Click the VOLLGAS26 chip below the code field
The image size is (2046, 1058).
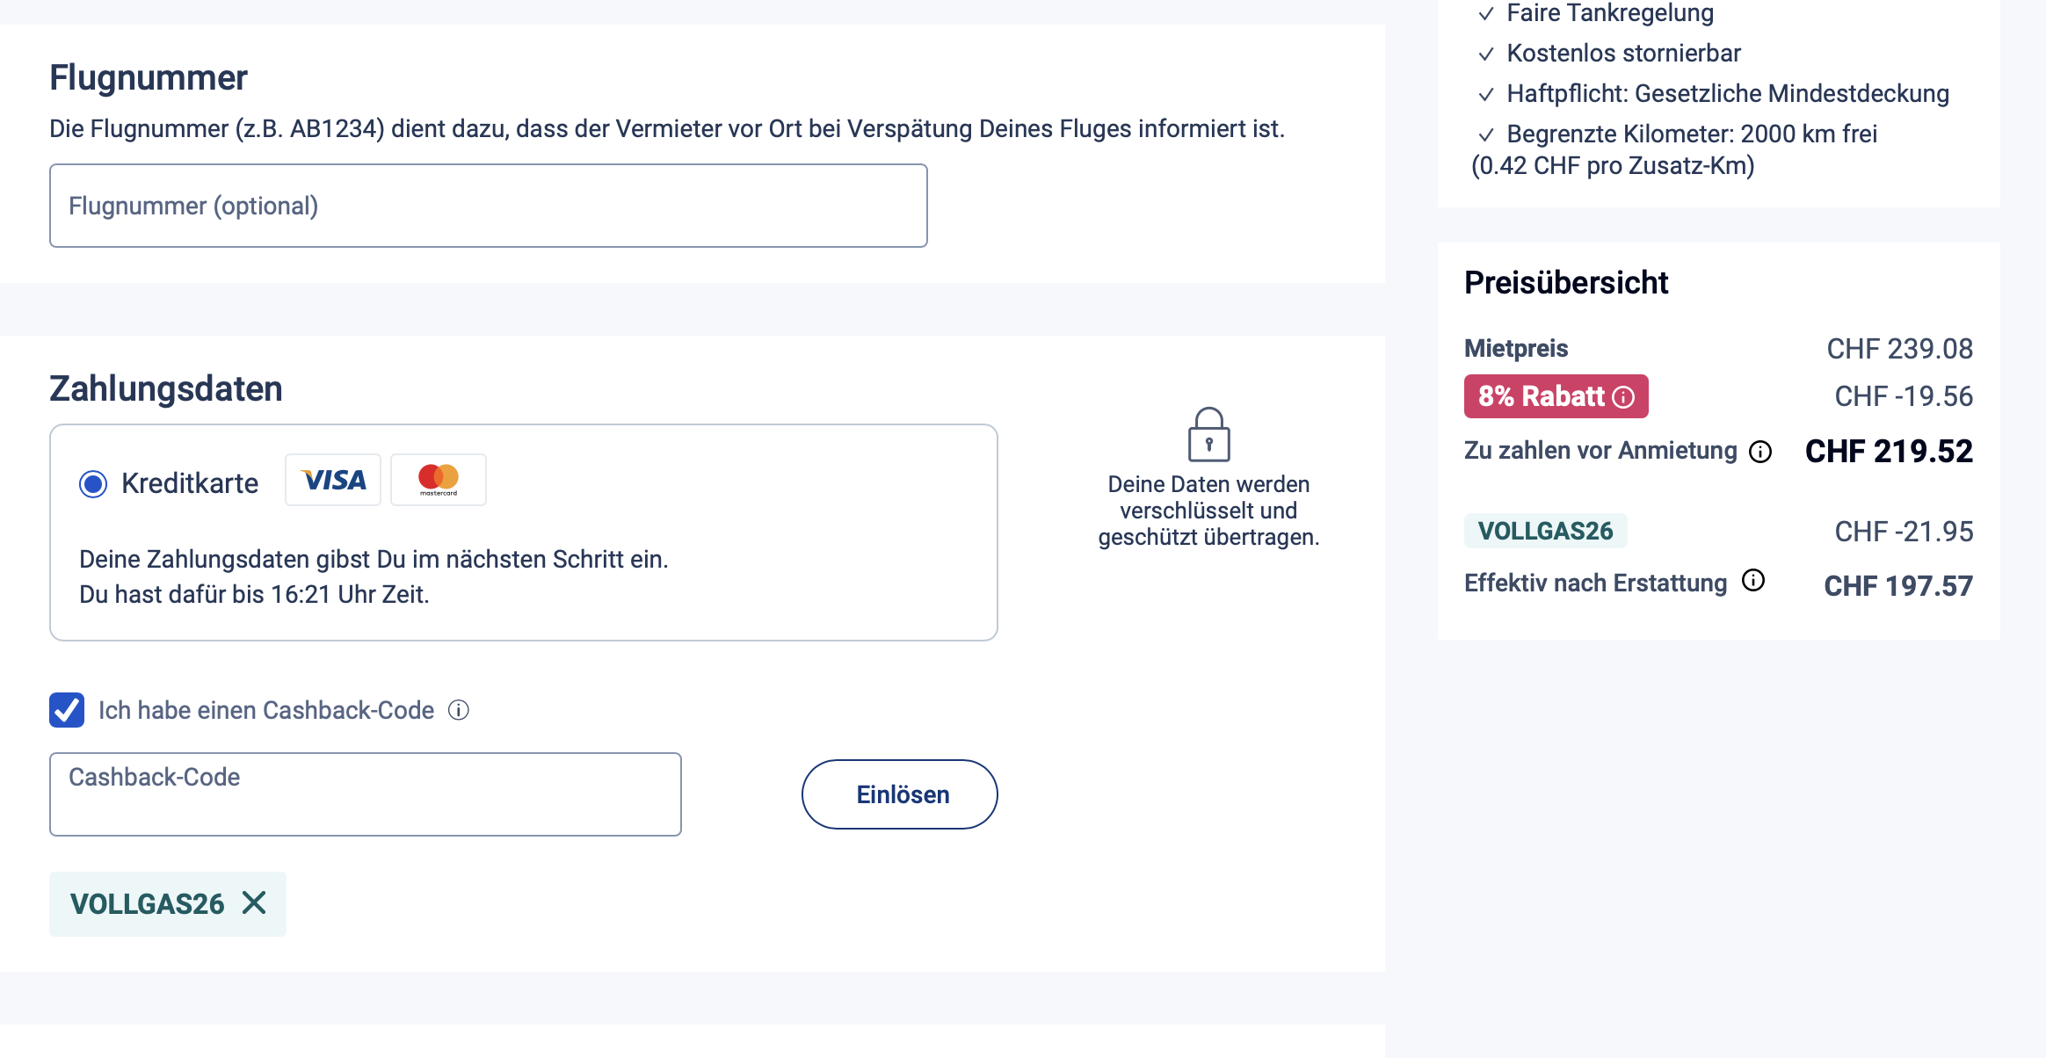[x=148, y=904]
